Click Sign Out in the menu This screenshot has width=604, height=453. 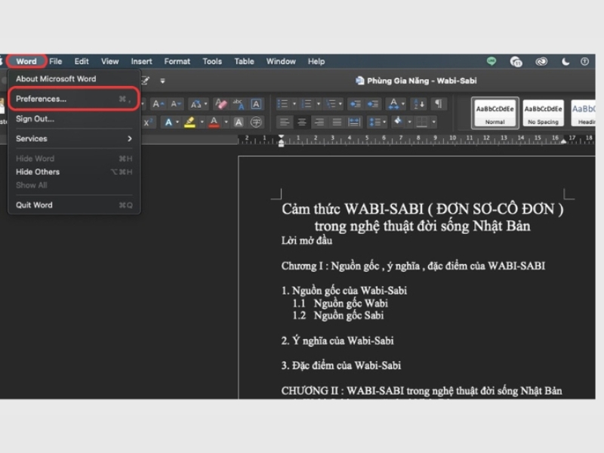pos(35,119)
